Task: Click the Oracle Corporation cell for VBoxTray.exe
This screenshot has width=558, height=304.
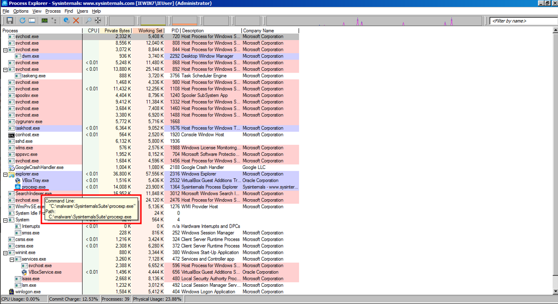Action: tap(260, 180)
